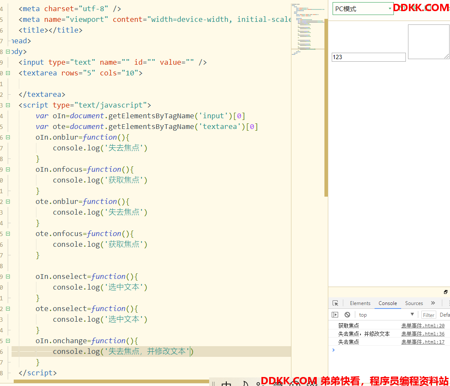Image resolution: width=450 pixels, height=386 pixels.
Task: Click '获取焦点' string in ote.onfocus
Action: tap(124, 245)
